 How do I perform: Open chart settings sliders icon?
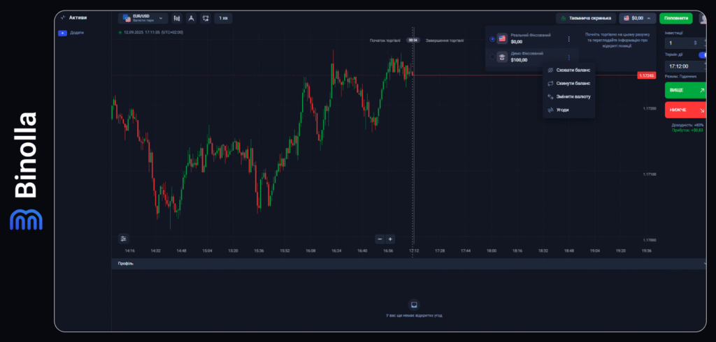point(124,239)
